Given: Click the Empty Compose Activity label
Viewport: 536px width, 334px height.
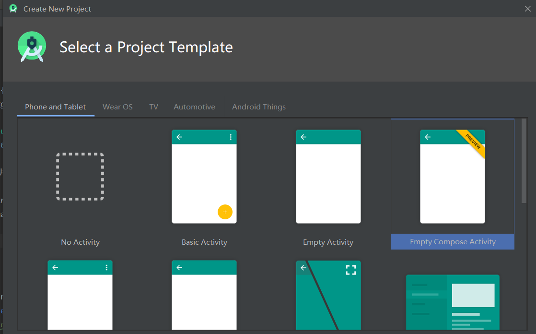Looking at the screenshot, I should coord(453,241).
